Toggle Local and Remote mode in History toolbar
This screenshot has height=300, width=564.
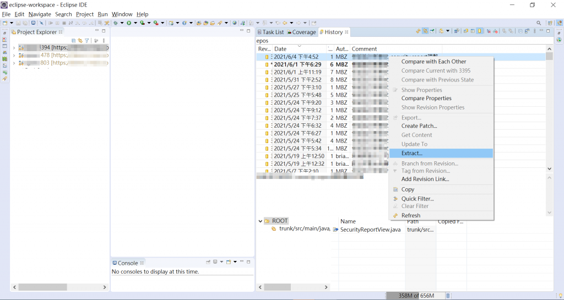(466, 31)
